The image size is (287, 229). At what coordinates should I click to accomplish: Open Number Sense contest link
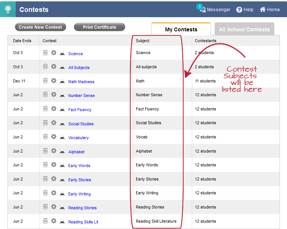(x=81, y=95)
